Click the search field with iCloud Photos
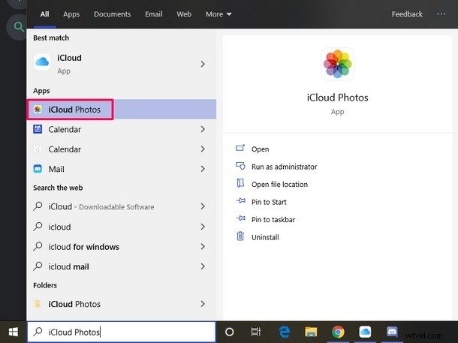Image resolution: width=458 pixels, height=343 pixels. pyautogui.click(x=121, y=332)
